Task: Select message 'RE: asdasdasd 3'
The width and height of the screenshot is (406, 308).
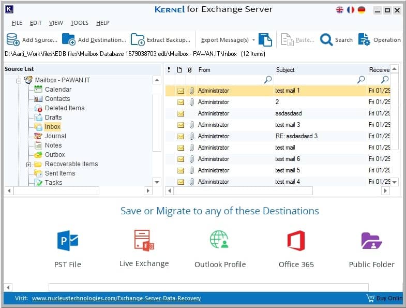Action: tap(278, 136)
